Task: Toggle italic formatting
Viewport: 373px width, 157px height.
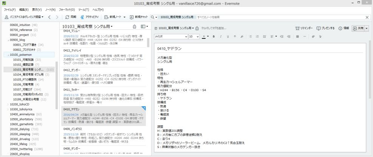Action: tap(221, 37)
